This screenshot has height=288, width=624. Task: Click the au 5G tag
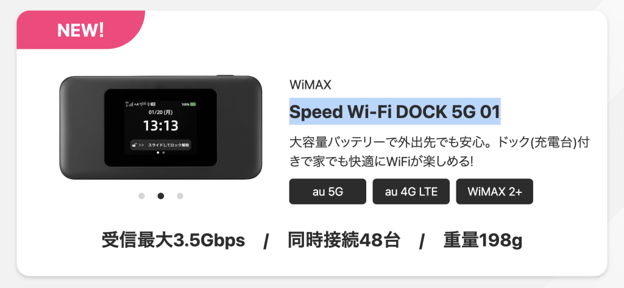coord(327,192)
